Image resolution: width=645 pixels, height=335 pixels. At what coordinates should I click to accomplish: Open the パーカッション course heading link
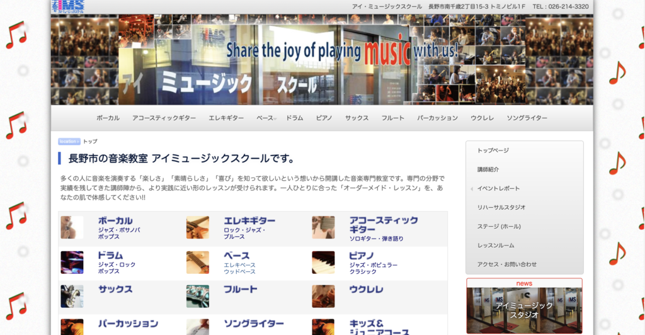point(128,324)
